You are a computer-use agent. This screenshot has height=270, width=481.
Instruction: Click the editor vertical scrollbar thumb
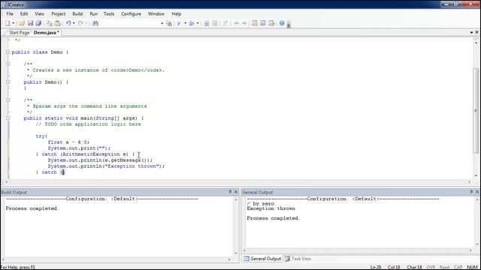pyautogui.click(x=476, y=111)
